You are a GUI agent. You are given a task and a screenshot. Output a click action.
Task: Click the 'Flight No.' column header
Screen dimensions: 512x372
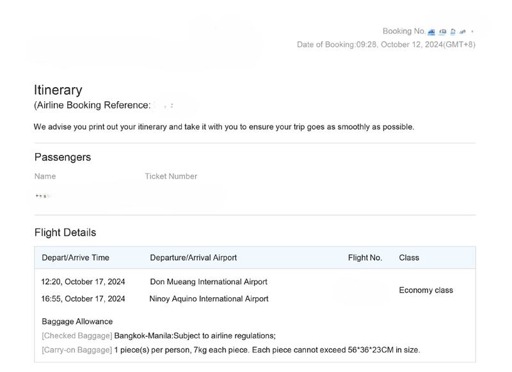(x=365, y=257)
